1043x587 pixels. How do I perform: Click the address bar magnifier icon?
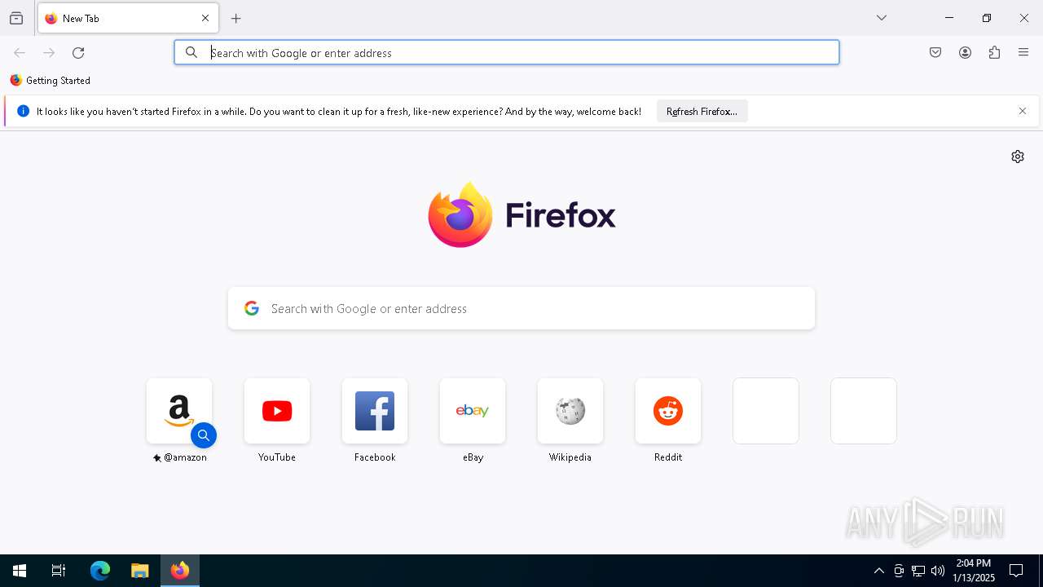191,52
